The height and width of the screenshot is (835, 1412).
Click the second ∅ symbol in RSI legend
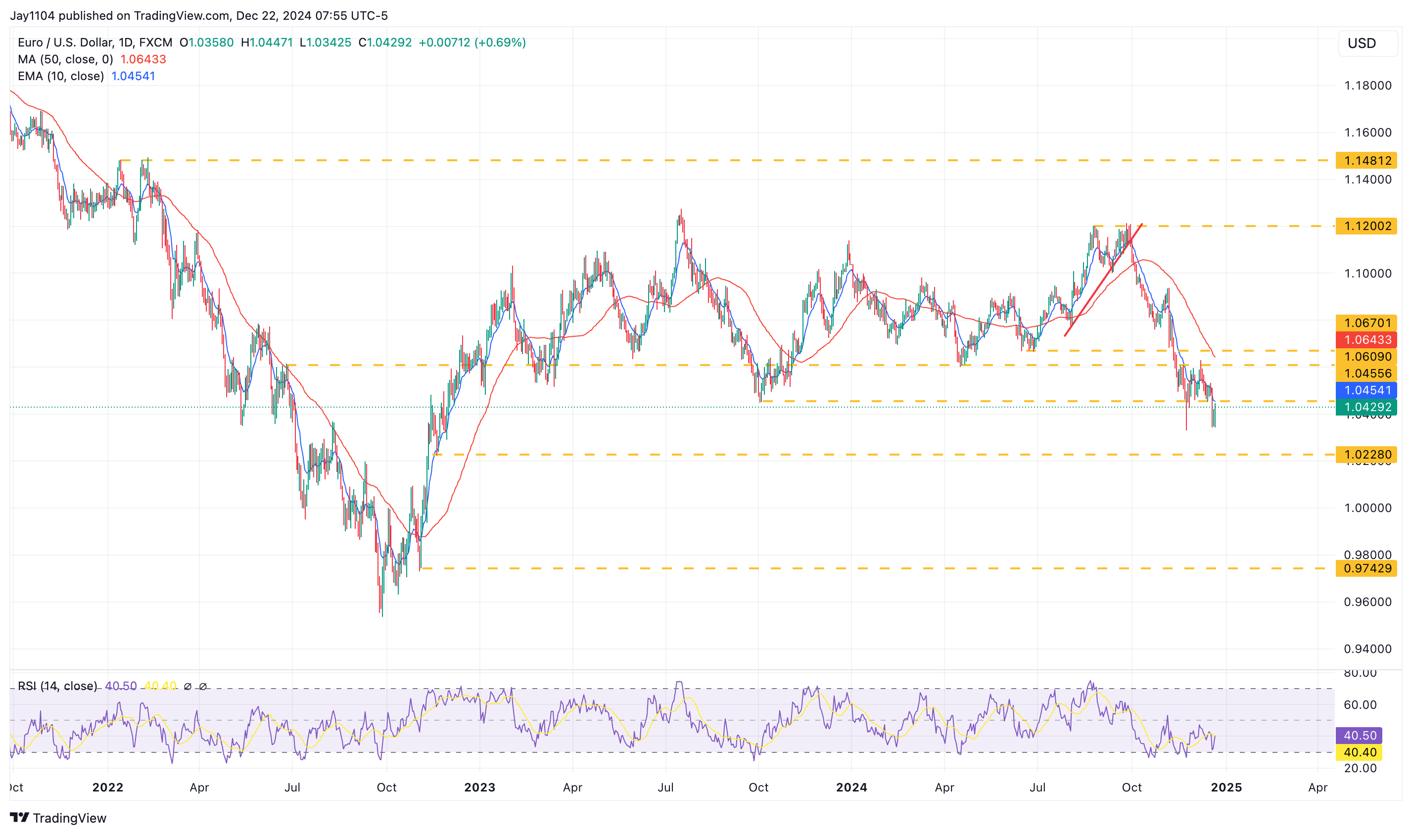coord(203,687)
